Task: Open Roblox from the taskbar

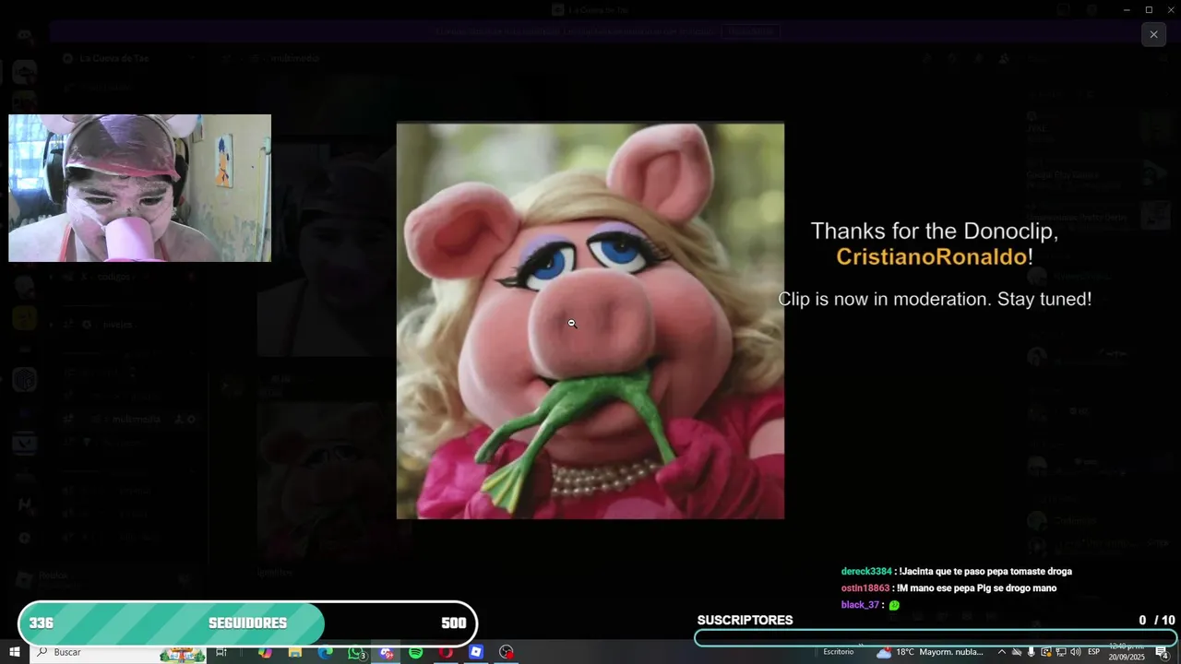Action: (x=476, y=652)
